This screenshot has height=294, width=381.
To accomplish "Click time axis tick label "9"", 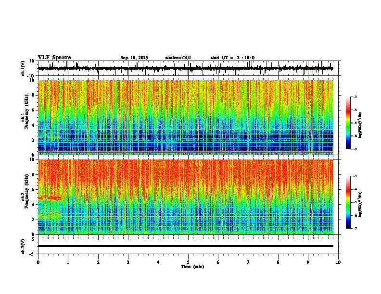I will 308,262.
